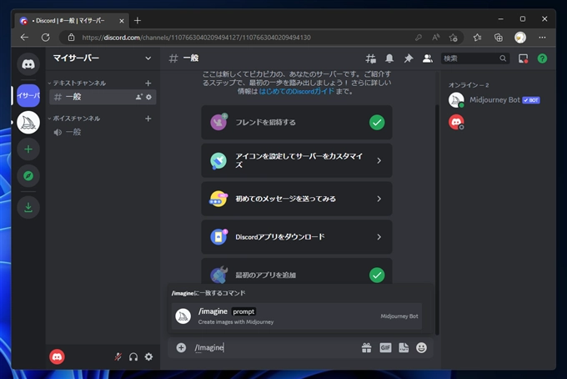Click message input containing /Imagine
Image resolution: width=567 pixels, height=379 pixels.
point(275,347)
